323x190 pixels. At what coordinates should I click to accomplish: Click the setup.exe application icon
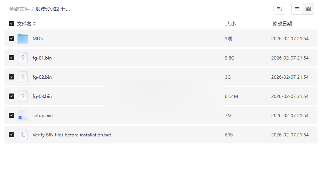coord(23,115)
